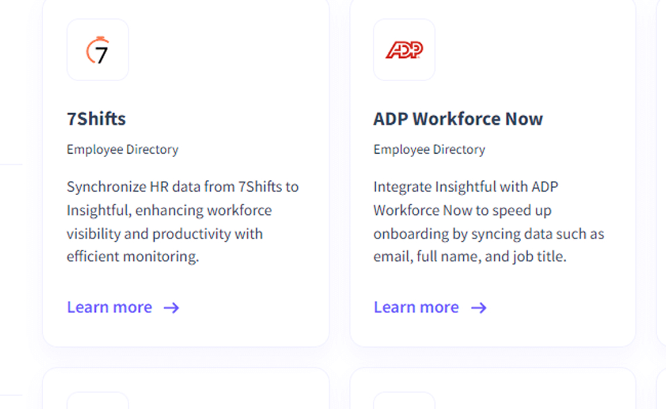The image size is (666, 409).
Task: Click the partial logo box below 7Shifts card
Action: (x=98, y=401)
